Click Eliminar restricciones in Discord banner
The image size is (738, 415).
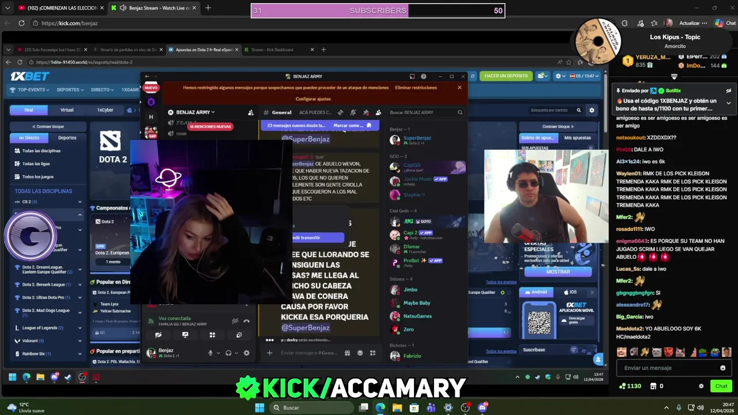click(x=416, y=88)
